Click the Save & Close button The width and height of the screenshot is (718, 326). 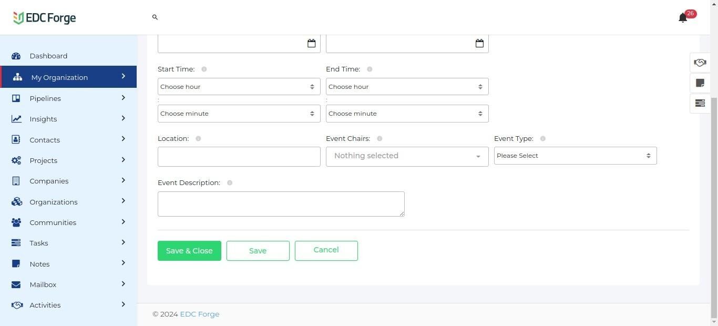[x=189, y=251]
